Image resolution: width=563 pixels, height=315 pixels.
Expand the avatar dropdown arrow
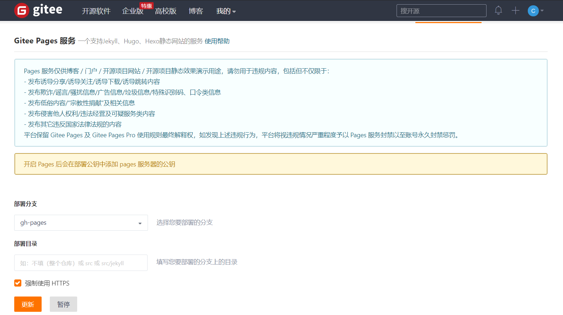pyautogui.click(x=542, y=11)
